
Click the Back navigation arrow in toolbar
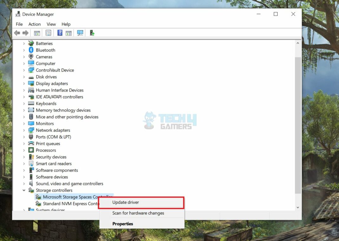(x=17, y=33)
